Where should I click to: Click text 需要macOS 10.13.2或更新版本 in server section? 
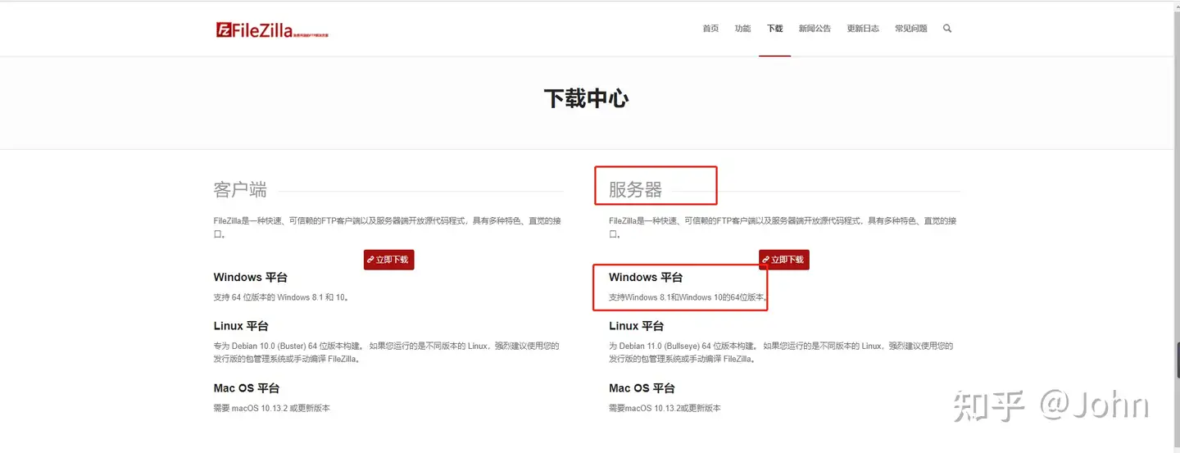point(665,408)
